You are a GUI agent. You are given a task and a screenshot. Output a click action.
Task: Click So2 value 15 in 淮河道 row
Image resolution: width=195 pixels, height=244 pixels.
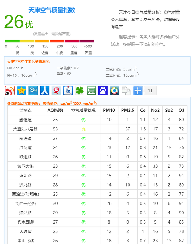169,147
